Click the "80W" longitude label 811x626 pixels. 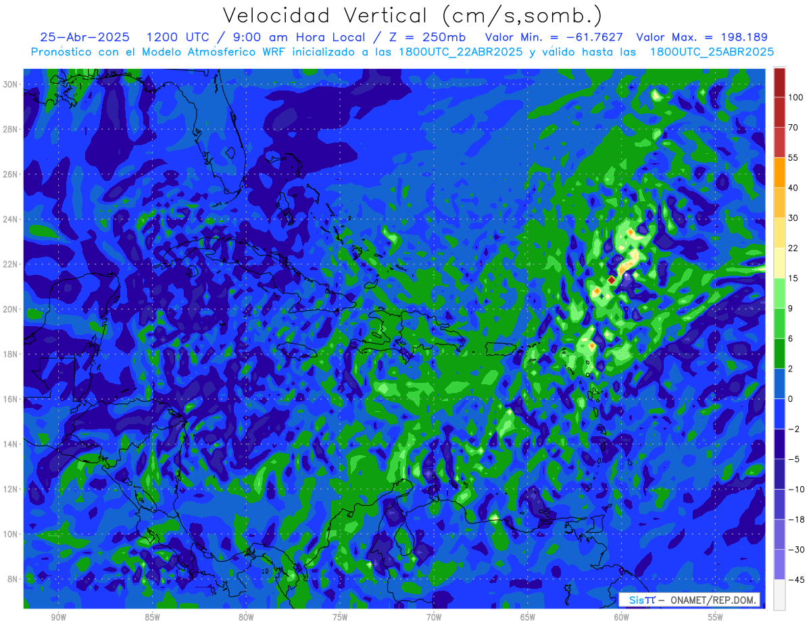(x=246, y=618)
